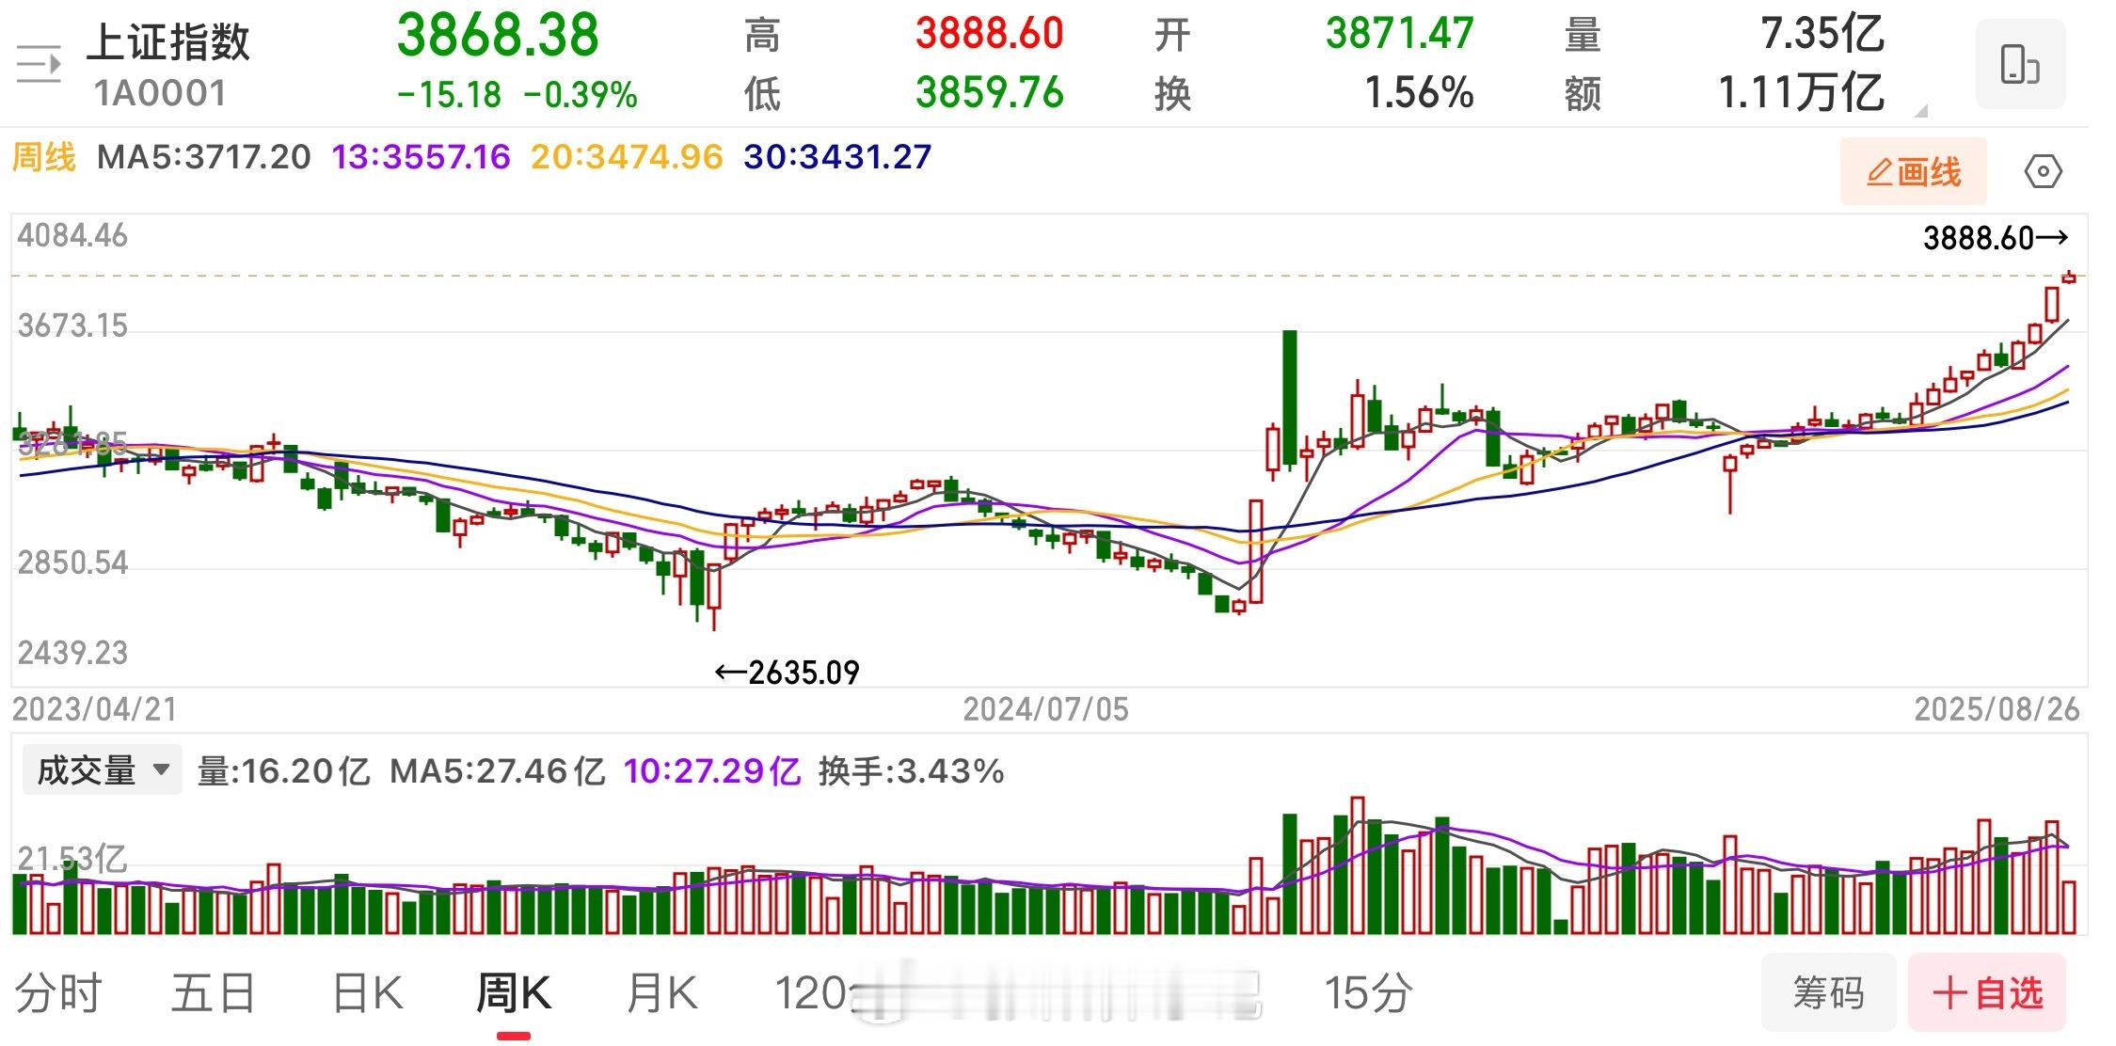Click the index code 1A0001
This screenshot has height=1046, width=2116.
pos(160,94)
